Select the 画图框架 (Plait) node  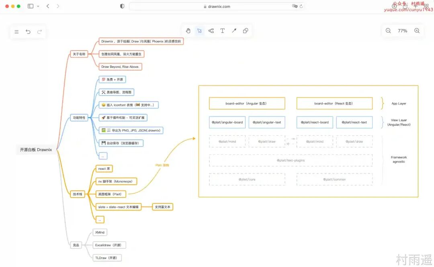[111, 194]
